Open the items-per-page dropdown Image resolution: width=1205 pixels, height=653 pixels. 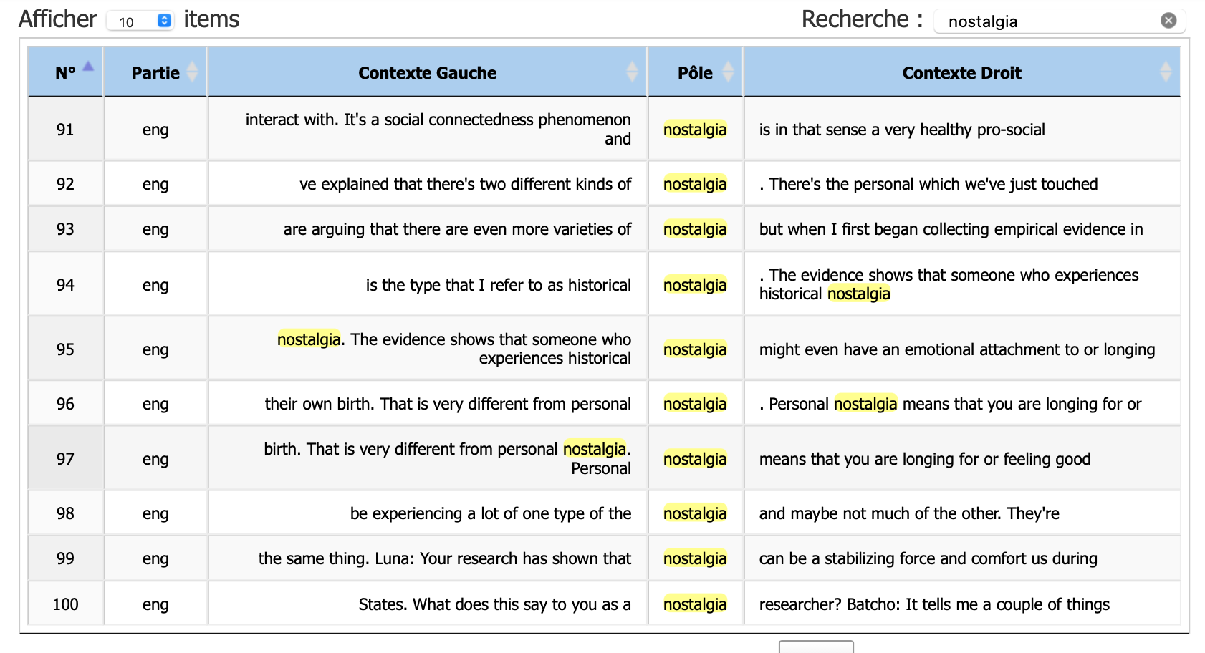click(x=140, y=21)
